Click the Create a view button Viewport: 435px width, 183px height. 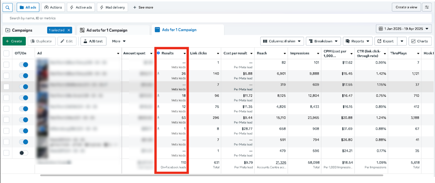click(x=406, y=7)
